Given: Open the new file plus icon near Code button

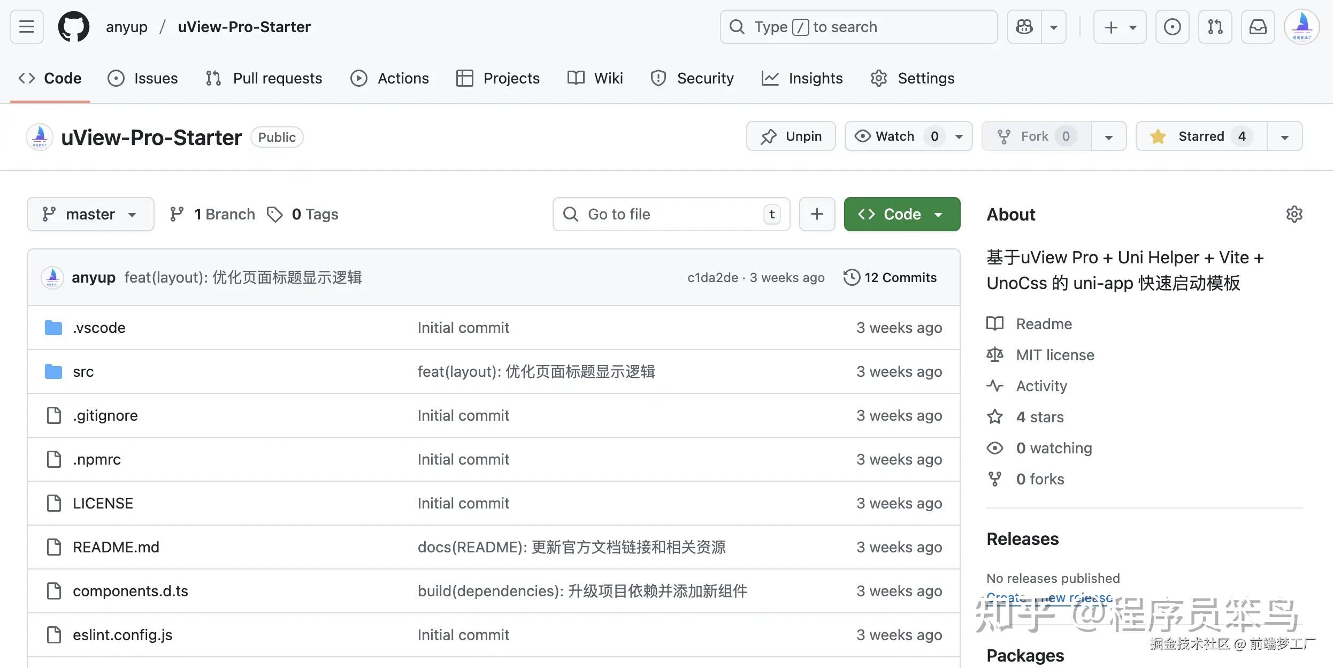Looking at the screenshot, I should [816, 214].
